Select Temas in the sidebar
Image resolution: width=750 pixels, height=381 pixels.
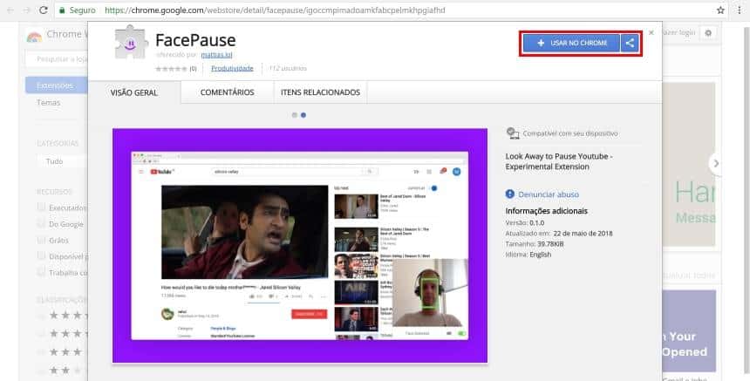point(48,102)
